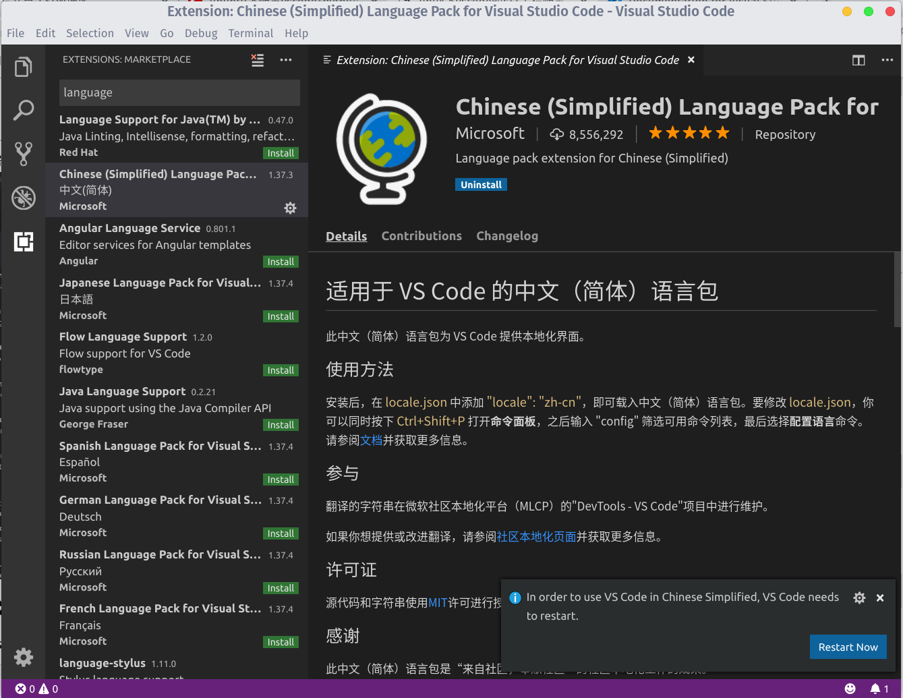
Task: Open Extensions panel more actions ellipsis
Action: pyautogui.click(x=286, y=60)
